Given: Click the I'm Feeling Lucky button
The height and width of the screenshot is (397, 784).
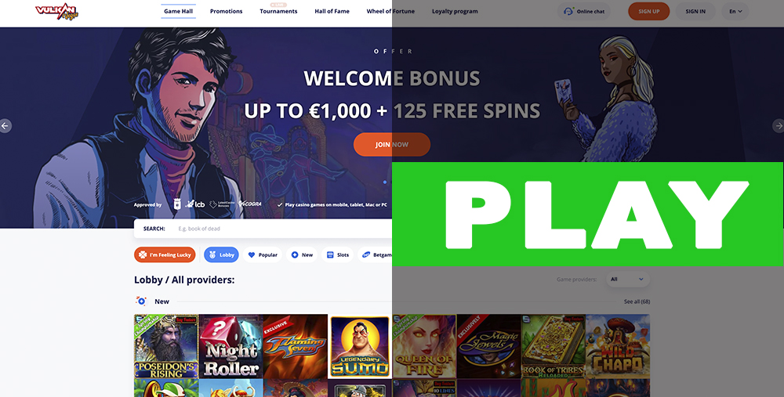Looking at the screenshot, I should 165,254.
